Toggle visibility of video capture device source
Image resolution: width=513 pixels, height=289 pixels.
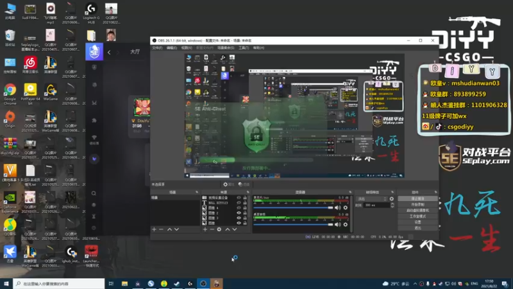[x=239, y=198]
